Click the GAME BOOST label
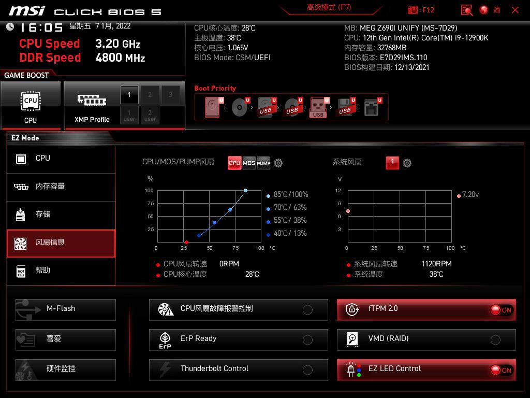The image size is (530, 398). pos(26,75)
